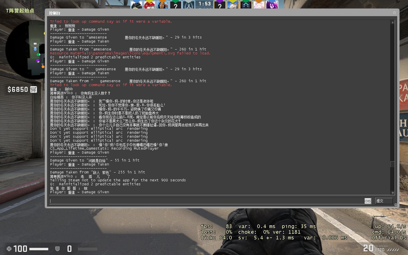Viewport: 408px width, 255px height.
Task: Click the fps 83 net graph readout
Action: coord(216,226)
